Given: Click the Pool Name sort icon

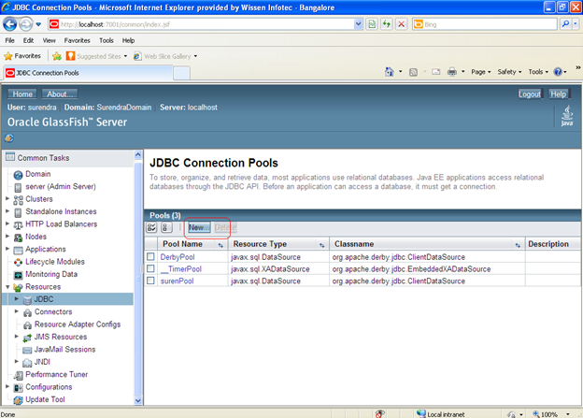Looking at the screenshot, I should (220, 245).
